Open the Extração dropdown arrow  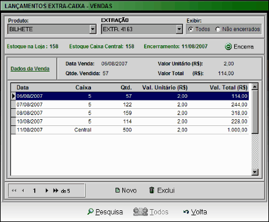pyautogui.click(x=179, y=29)
